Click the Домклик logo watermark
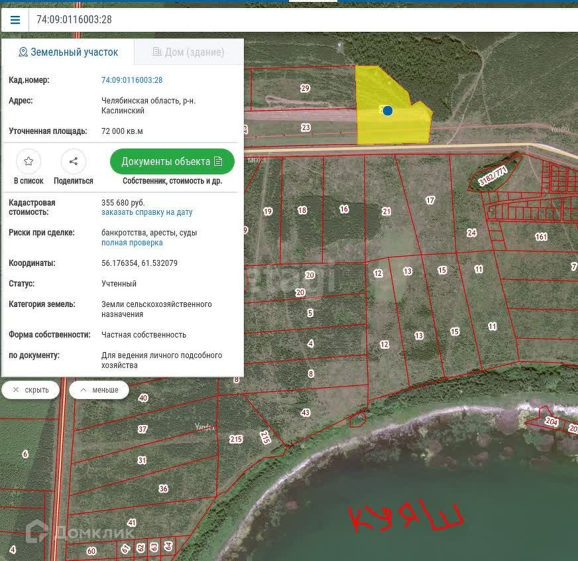578x561 pixels. coord(80,531)
